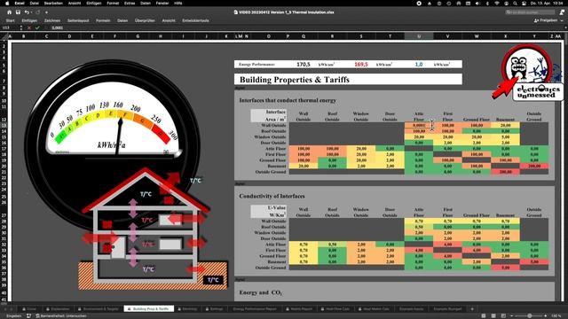Image resolution: width=568 pixels, height=319 pixels.
Task: Open the Datei menu in the menu bar
Action: [35, 3]
